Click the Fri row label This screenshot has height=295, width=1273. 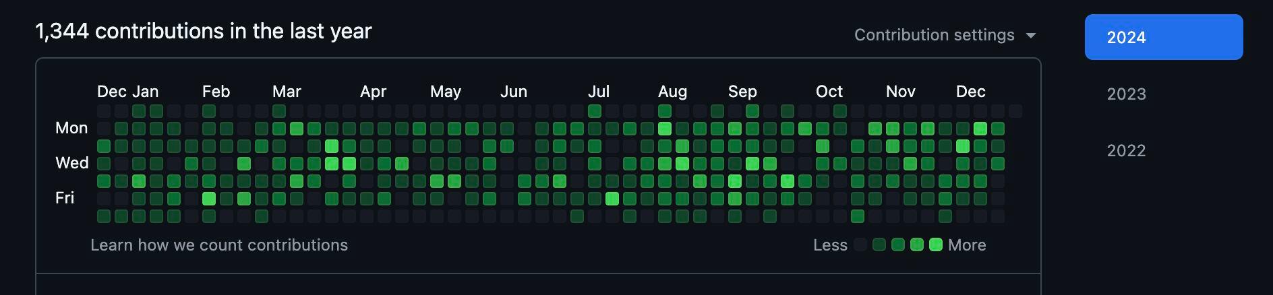(x=65, y=198)
